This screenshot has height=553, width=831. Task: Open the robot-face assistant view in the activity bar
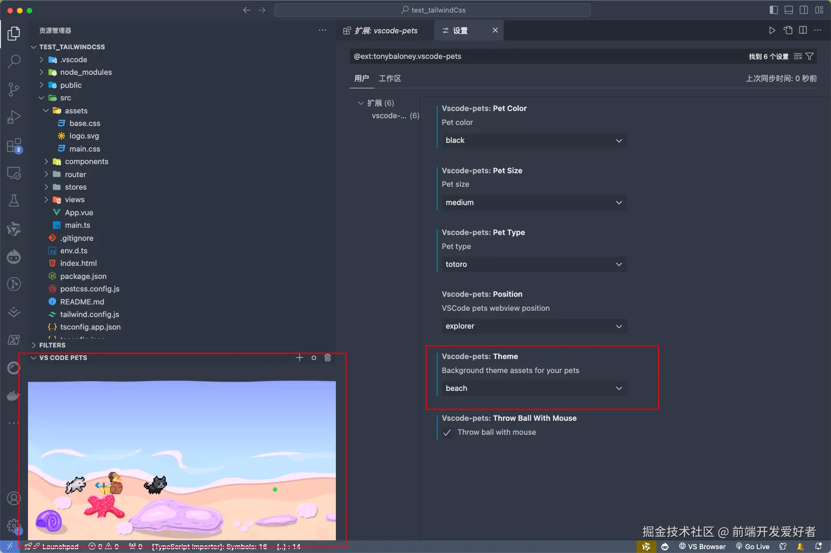(x=14, y=257)
